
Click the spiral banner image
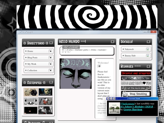click(x=87, y=17)
